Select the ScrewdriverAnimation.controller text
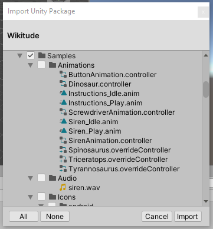The width and height of the screenshot is (213, 229). point(122,112)
